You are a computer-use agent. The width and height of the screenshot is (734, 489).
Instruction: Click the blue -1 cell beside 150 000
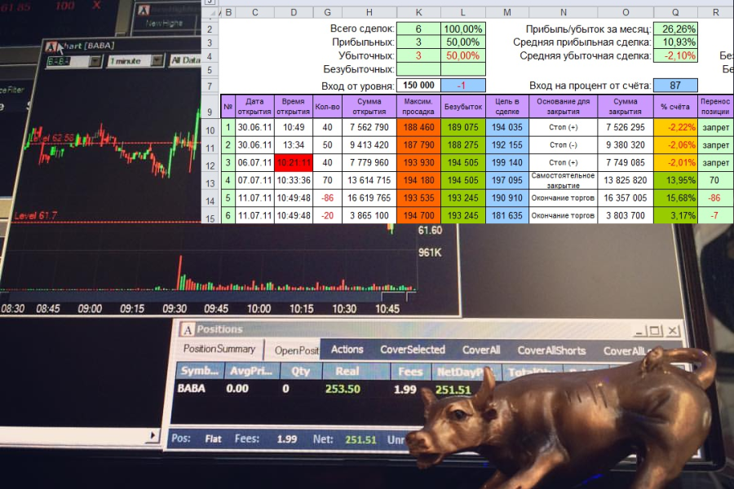tap(463, 85)
